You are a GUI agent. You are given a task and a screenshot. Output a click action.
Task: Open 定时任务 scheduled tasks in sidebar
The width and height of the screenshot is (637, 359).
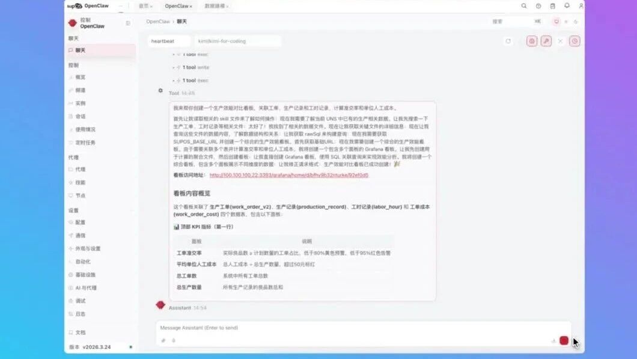[100, 143]
